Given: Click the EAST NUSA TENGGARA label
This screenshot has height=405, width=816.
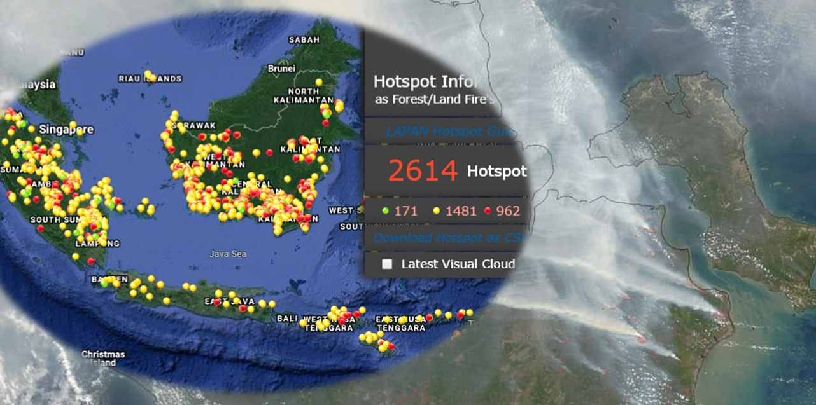Looking at the screenshot, I should tap(400, 324).
